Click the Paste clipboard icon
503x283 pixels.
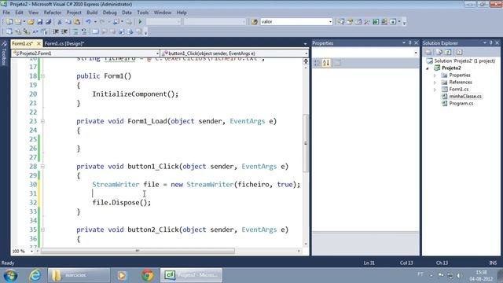[x=77, y=22]
